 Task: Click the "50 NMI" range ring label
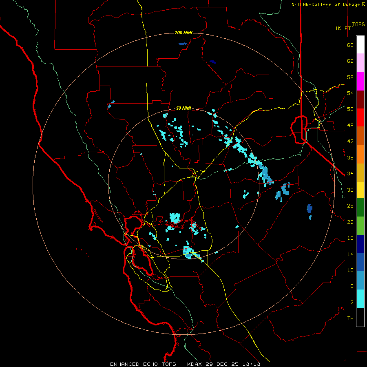183,108
